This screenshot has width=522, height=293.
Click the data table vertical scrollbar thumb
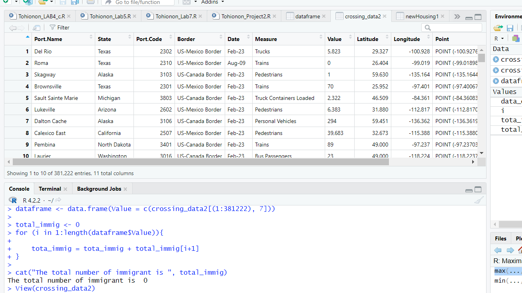482,58
